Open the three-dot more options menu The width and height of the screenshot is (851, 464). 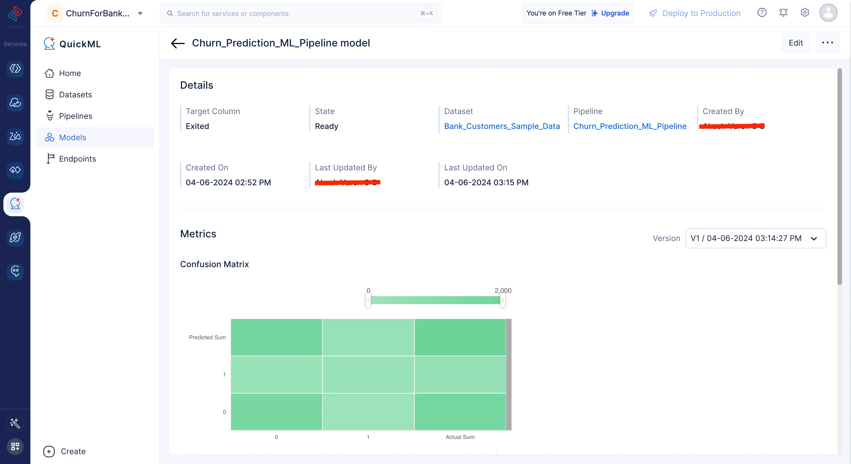coord(828,43)
